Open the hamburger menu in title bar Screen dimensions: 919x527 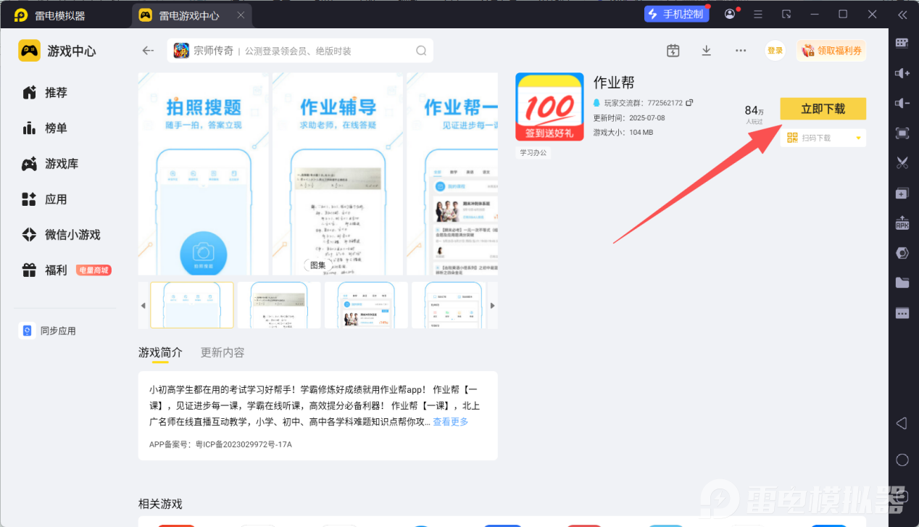click(758, 14)
